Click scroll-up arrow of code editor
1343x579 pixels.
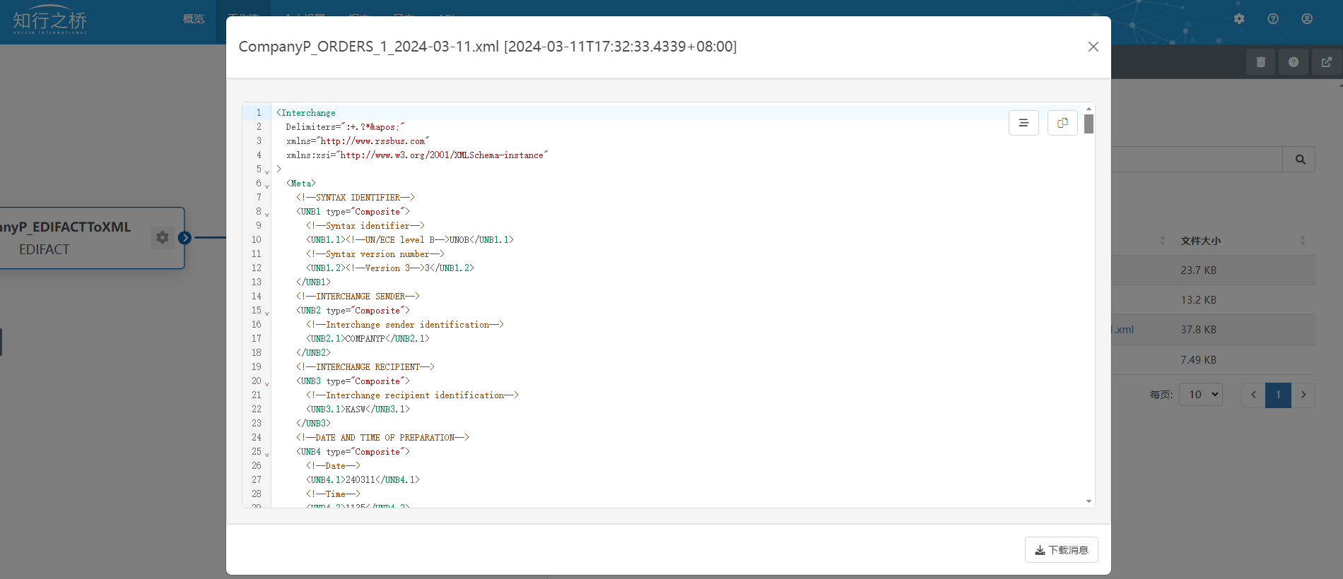(1089, 109)
